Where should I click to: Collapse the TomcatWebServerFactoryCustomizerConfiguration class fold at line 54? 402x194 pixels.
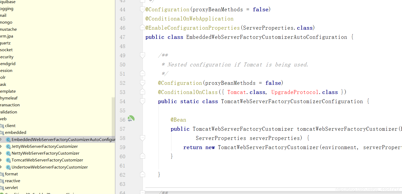(143, 101)
